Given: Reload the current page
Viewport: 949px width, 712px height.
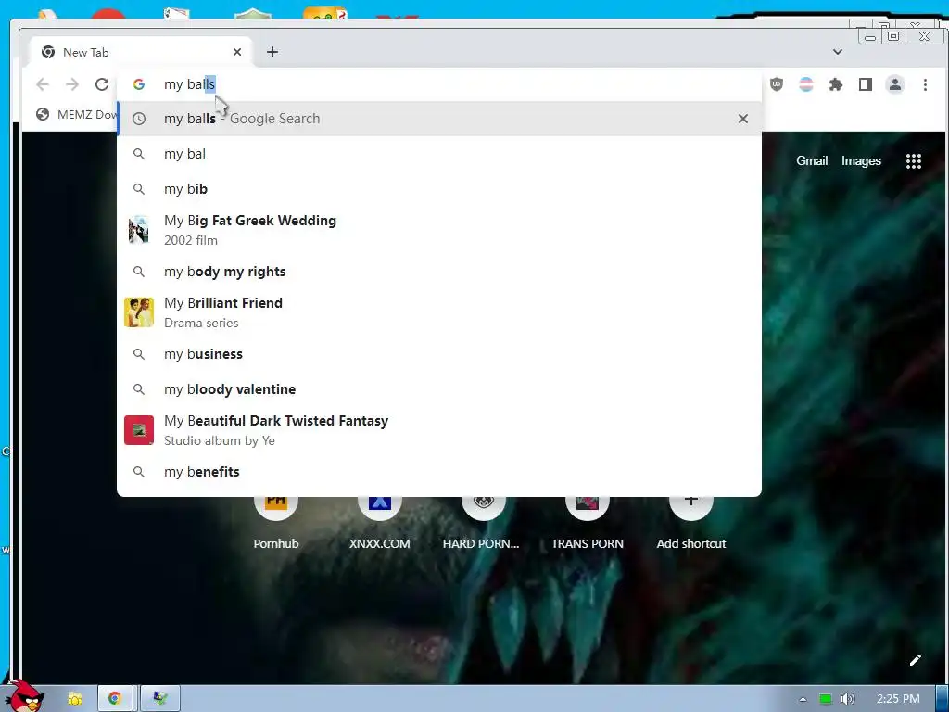Looking at the screenshot, I should [102, 84].
